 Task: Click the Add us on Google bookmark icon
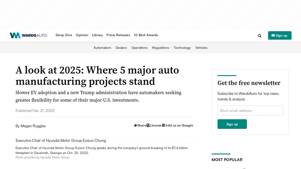click(x=163, y=125)
